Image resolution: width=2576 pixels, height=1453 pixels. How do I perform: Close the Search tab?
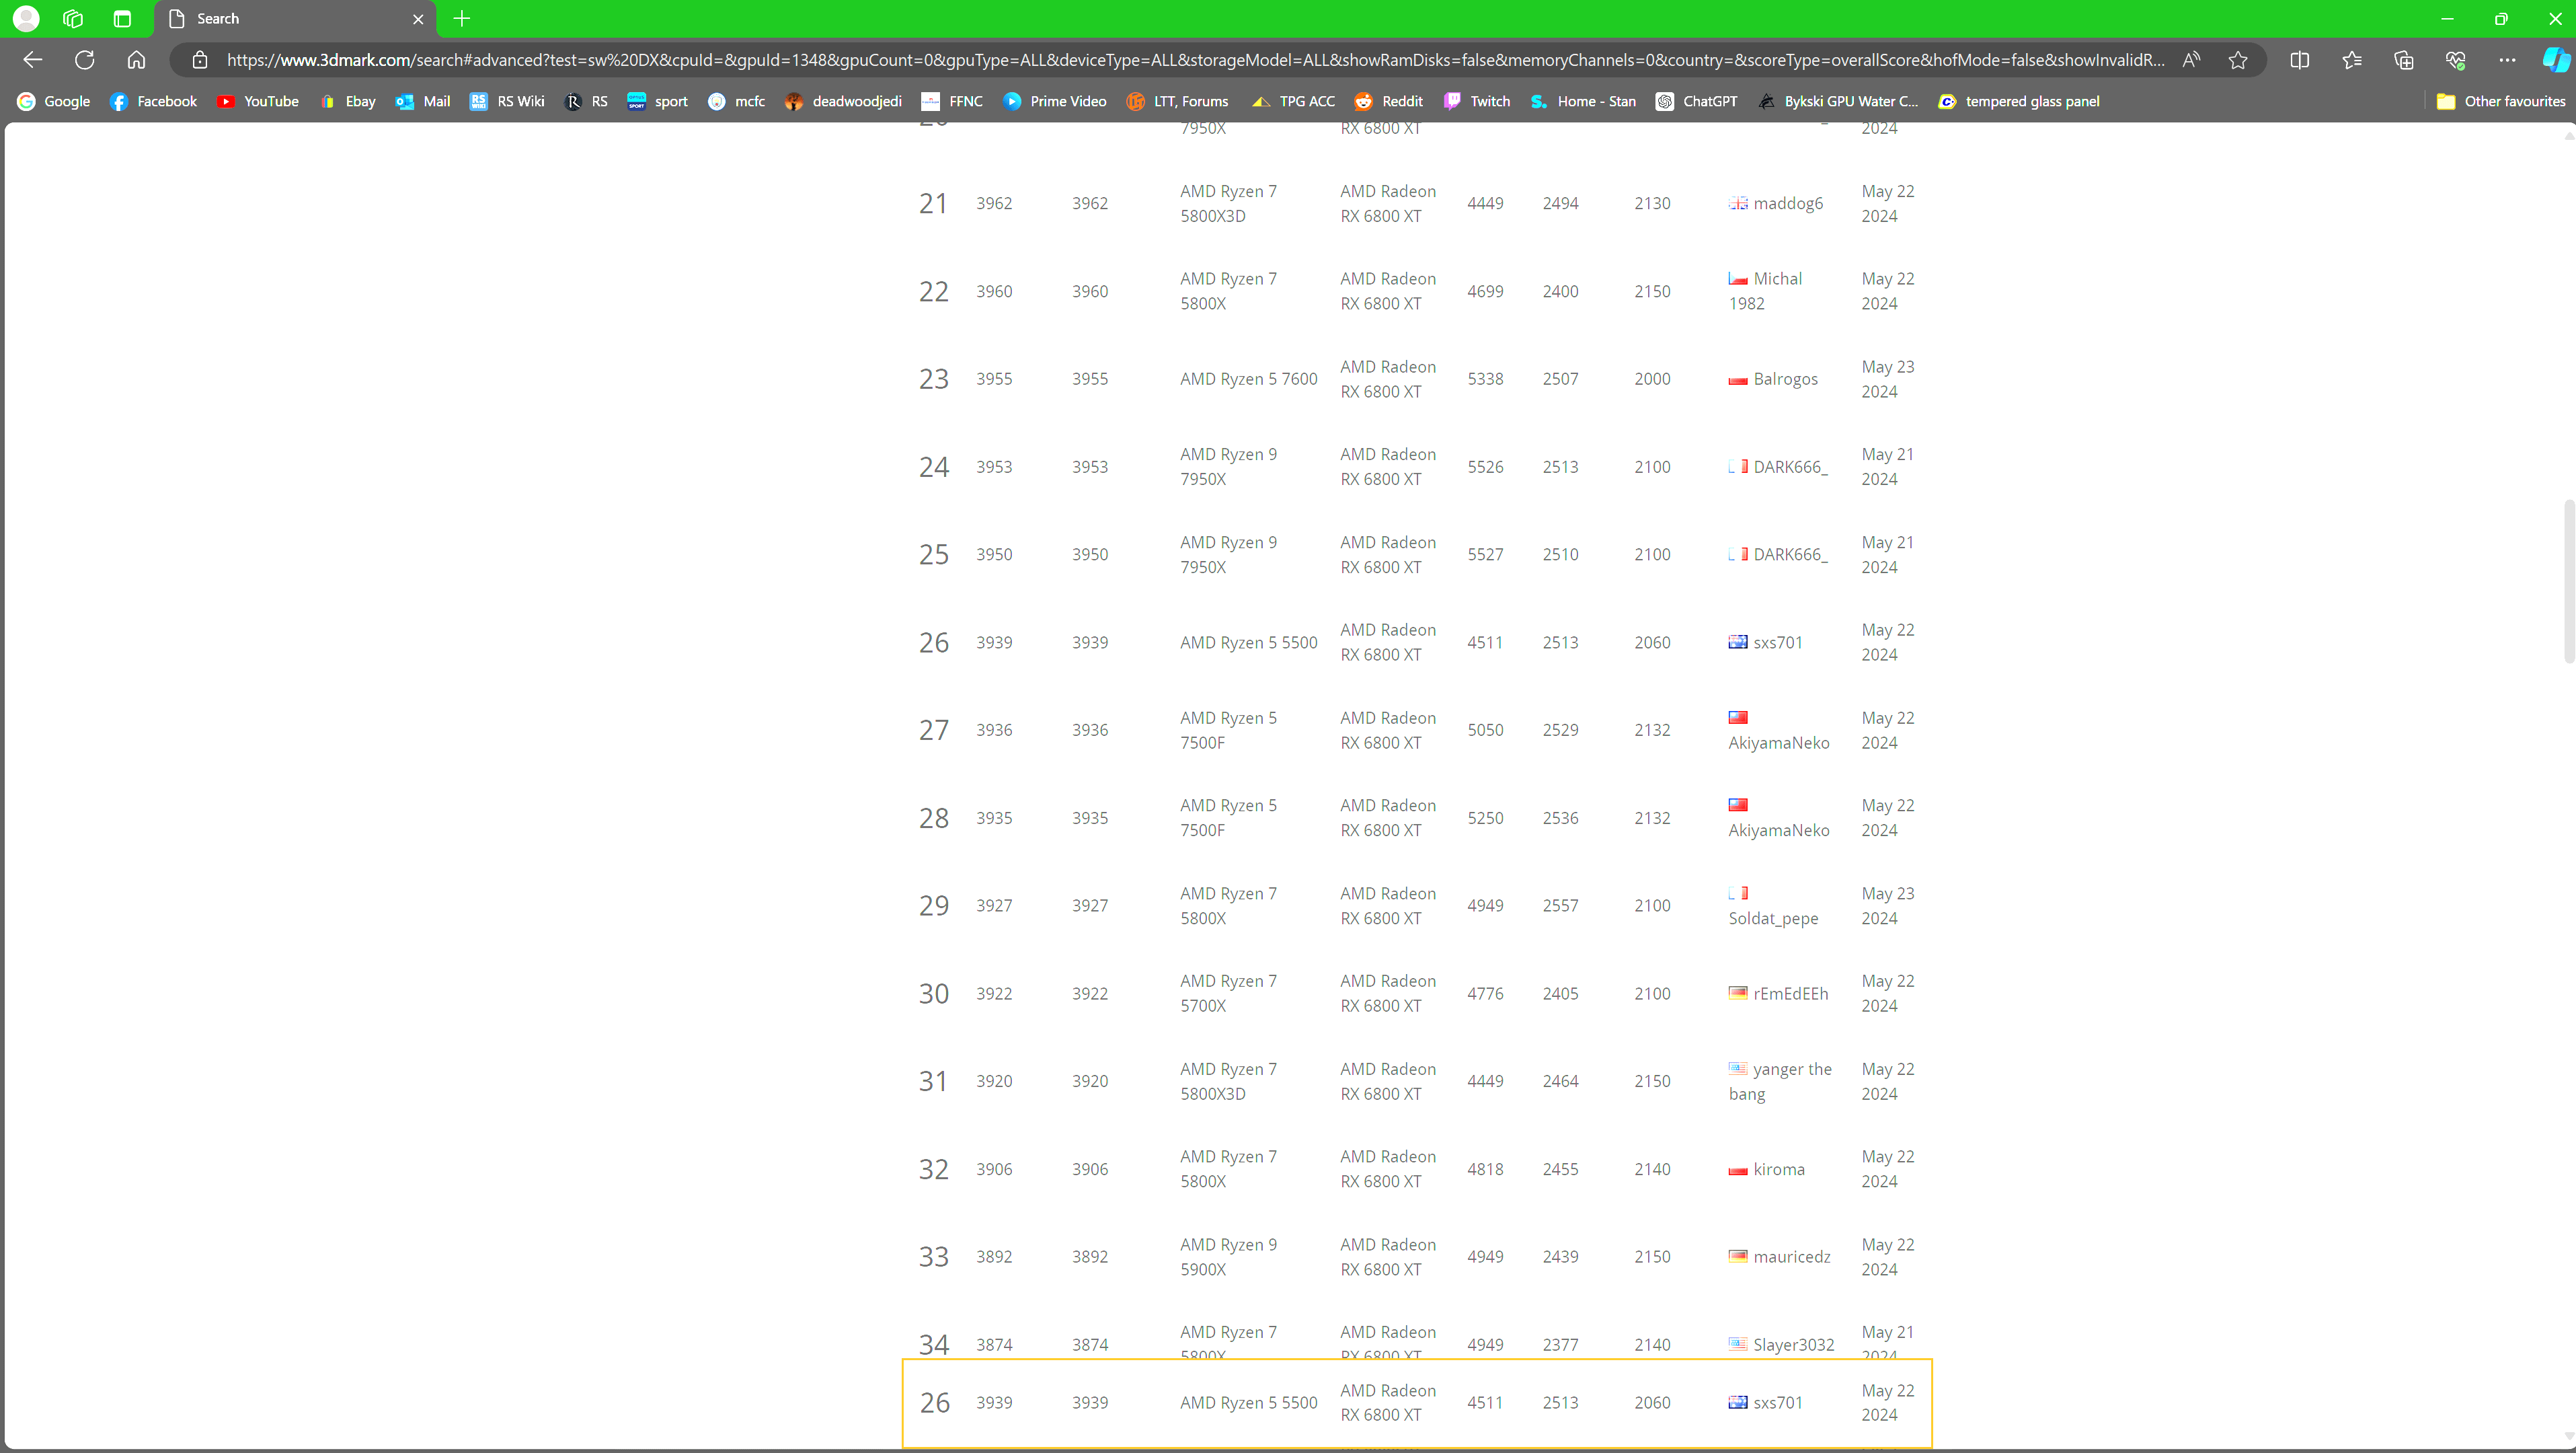(x=418, y=19)
